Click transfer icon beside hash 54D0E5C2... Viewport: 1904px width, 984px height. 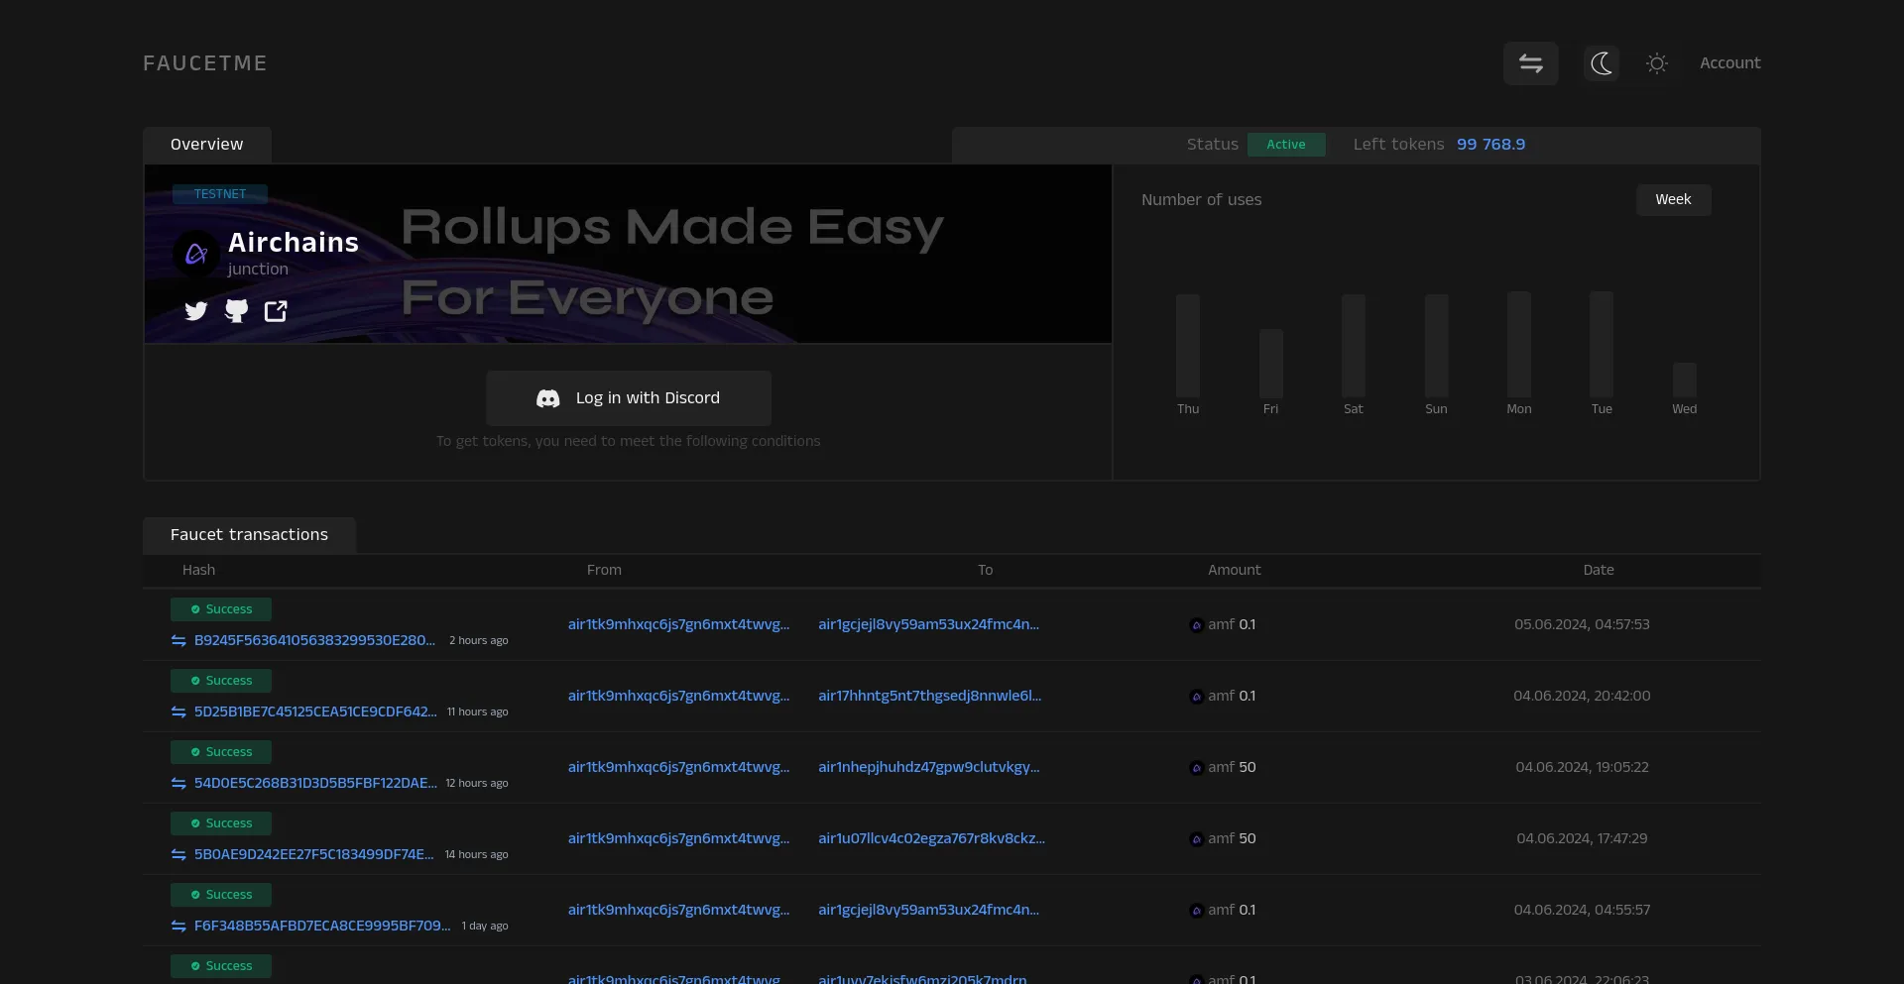(x=178, y=784)
